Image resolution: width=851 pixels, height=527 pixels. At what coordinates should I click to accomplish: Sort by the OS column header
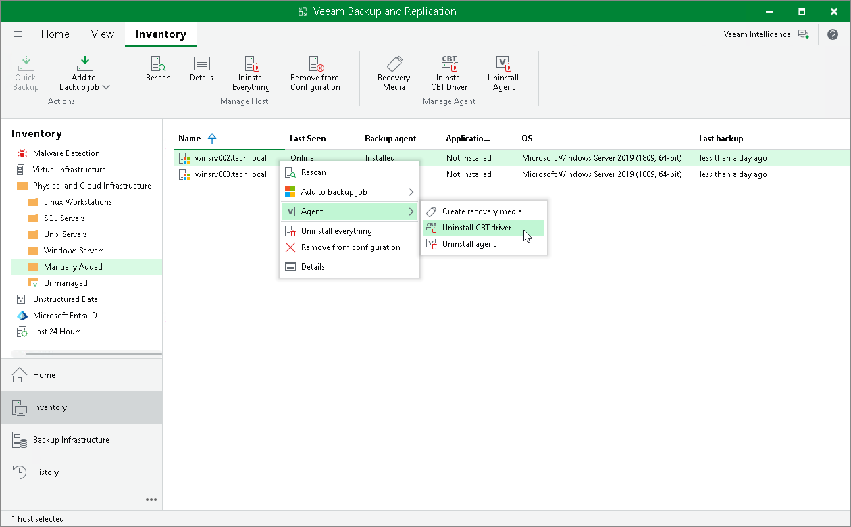527,139
